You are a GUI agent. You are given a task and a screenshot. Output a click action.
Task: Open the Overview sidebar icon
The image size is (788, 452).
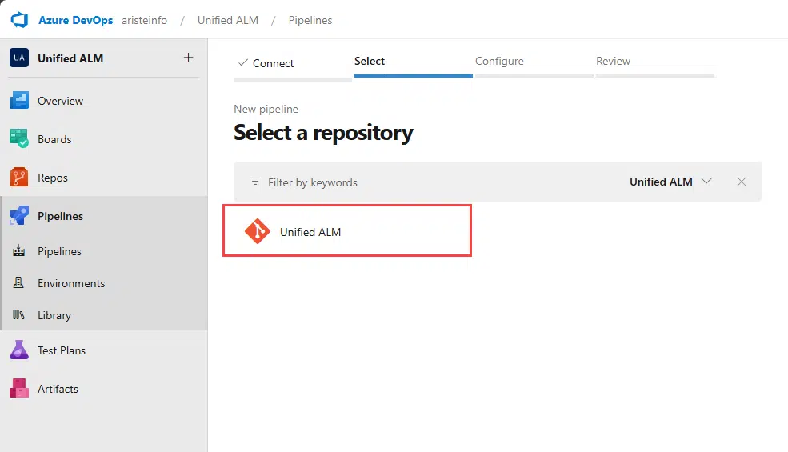pyautogui.click(x=19, y=101)
